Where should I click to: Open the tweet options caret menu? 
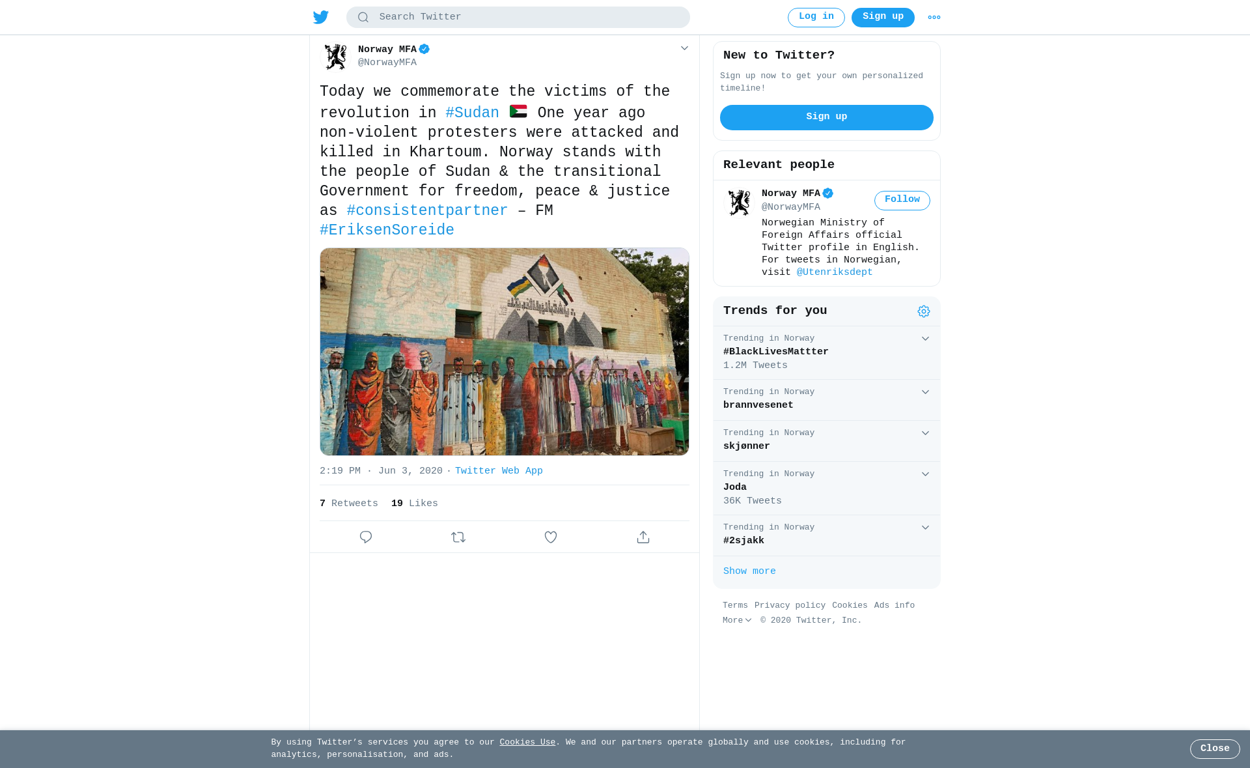tap(684, 48)
